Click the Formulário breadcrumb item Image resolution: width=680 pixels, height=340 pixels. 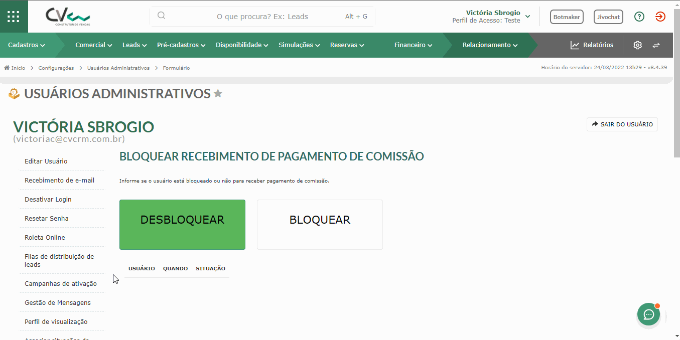(x=177, y=68)
